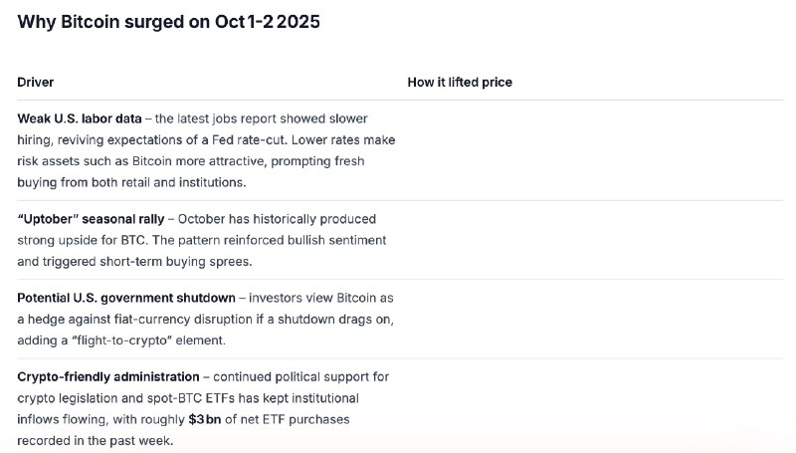This screenshot has height=453, width=796.
Task: Select the "Potential U.S. government shutdown" bold text
Action: [126, 298]
